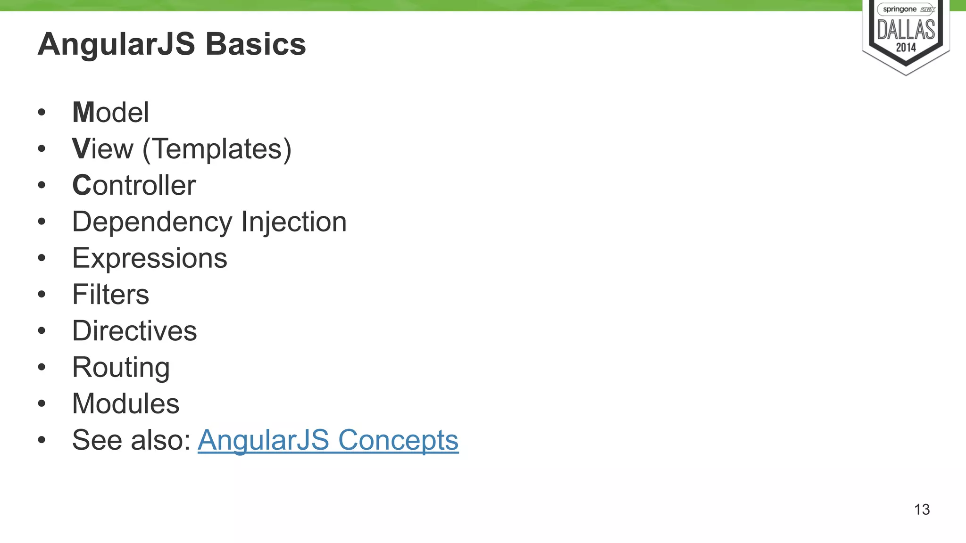Click the View (Templates) bullet item
This screenshot has width=966, height=543.
[182, 149]
